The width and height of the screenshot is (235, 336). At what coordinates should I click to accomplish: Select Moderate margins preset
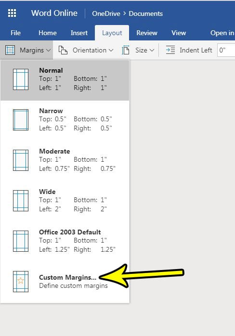(65, 160)
